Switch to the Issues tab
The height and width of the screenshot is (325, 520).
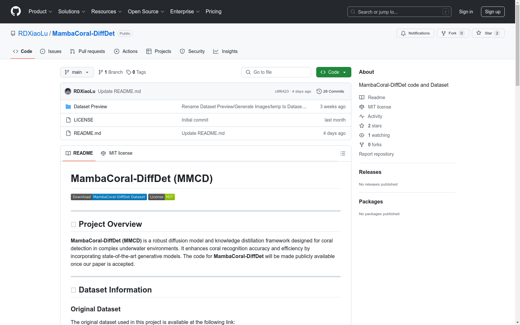tap(51, 51)
